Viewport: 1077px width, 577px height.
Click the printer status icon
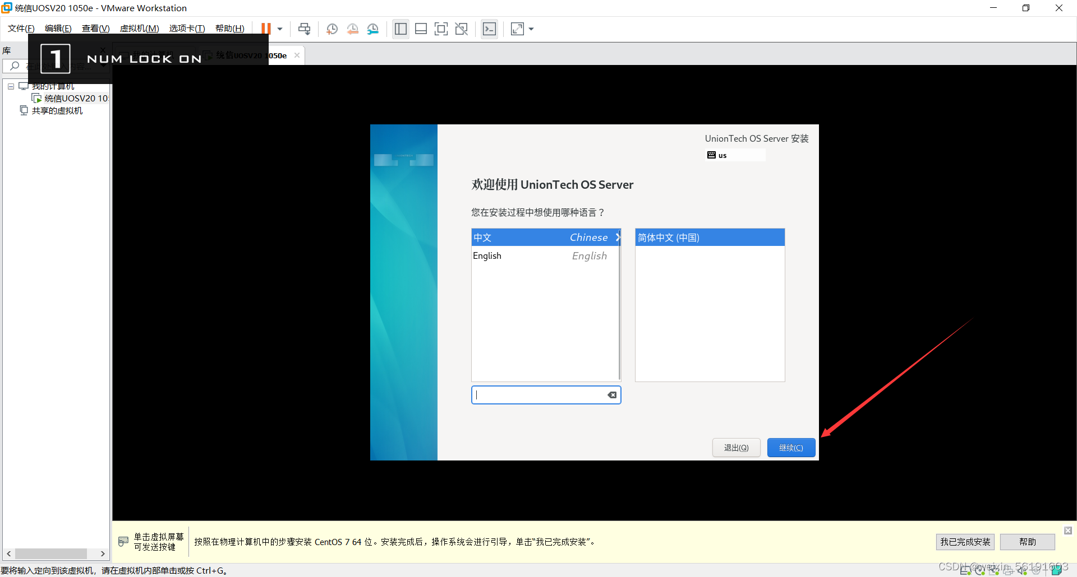click(1008, 571)
